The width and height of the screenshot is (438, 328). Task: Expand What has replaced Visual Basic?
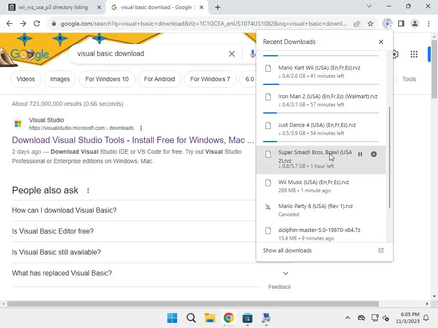[x=151, y=273]
